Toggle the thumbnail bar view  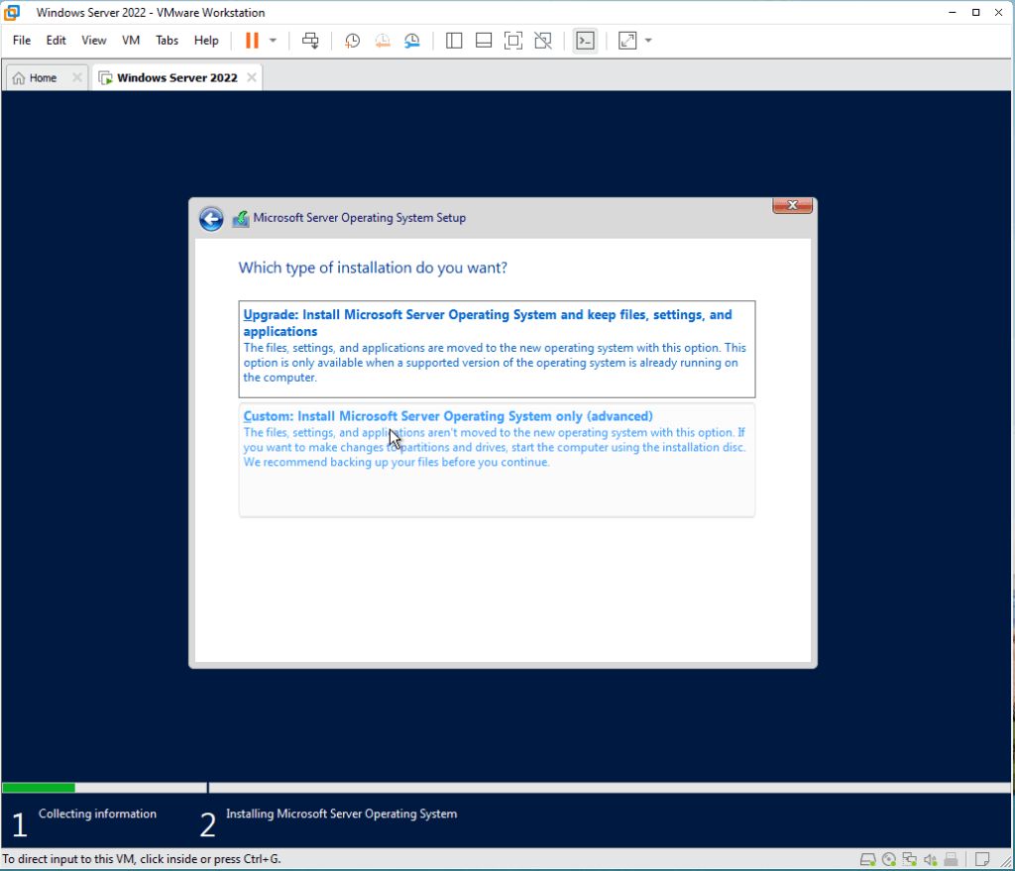(x=484, y=41)
